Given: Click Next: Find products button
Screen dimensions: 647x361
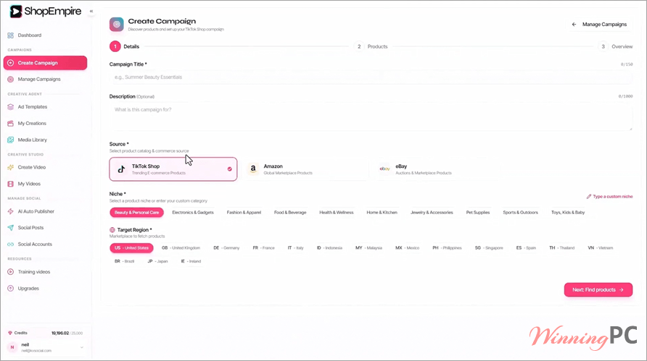Looking at the screenshot, I should click(598, 290).
